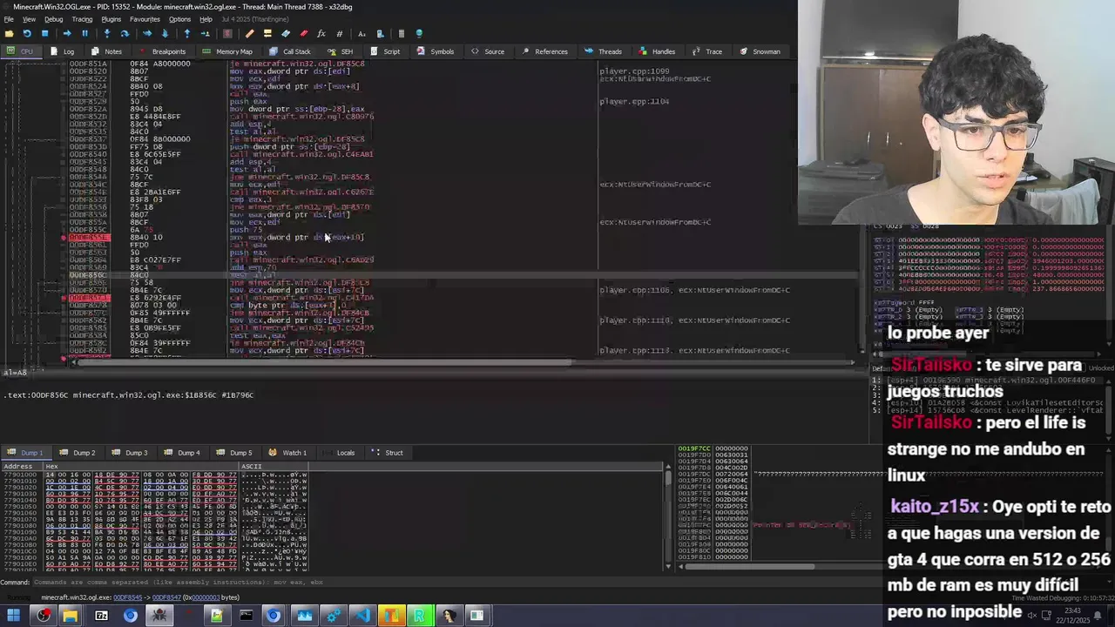Image resolution: width=1115 pixels, height=627 pixels.
Task: Switch to the Script tab
Action: tap(386, 51)
